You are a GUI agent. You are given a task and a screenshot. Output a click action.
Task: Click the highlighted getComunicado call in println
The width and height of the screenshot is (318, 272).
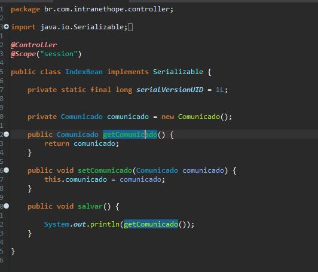(151, 224)
